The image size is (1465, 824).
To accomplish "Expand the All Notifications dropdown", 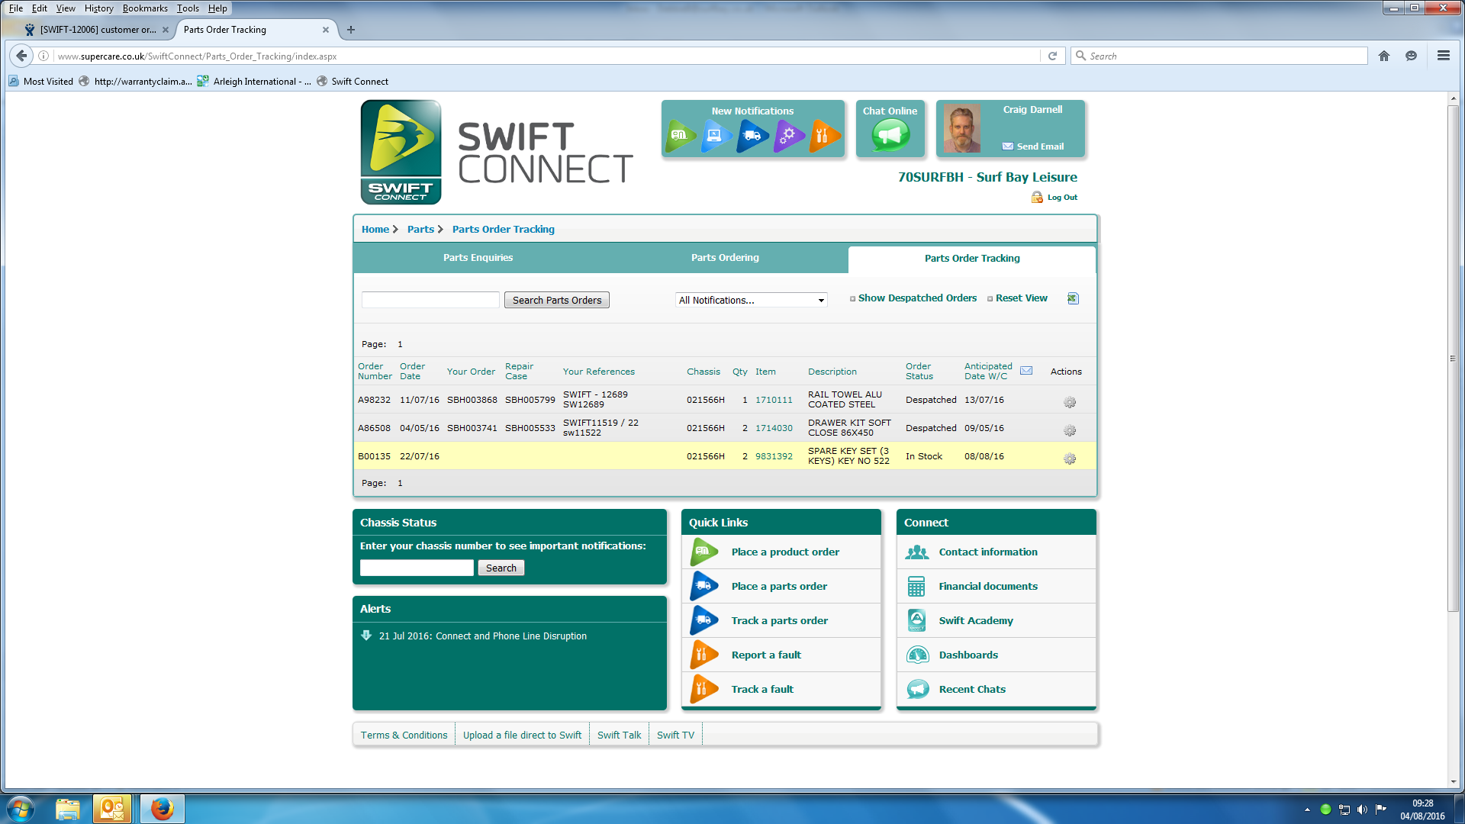I will coord(751,300).
